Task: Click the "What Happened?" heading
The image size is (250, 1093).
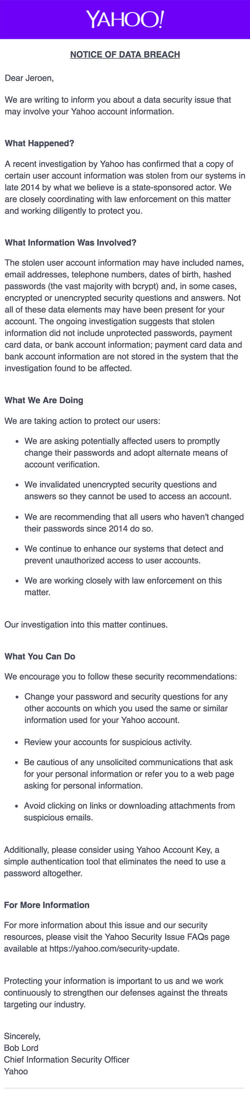Action: coord(39,143)
